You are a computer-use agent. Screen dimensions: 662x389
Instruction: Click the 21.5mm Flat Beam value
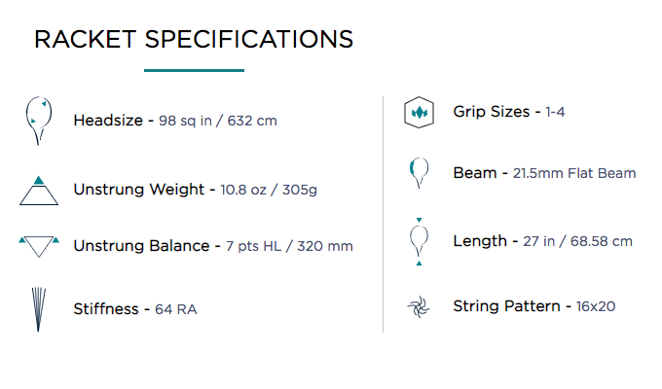coord(574,173)
